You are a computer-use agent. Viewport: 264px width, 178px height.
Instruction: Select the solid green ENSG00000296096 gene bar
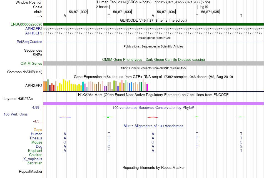click(153, 24)
